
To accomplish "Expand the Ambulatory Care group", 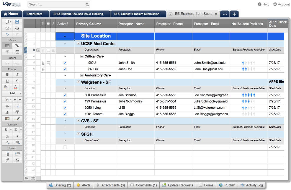I will click(x=82, y=75).
